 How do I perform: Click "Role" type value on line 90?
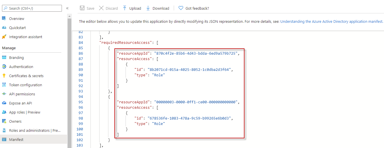[x=158, y=75]
